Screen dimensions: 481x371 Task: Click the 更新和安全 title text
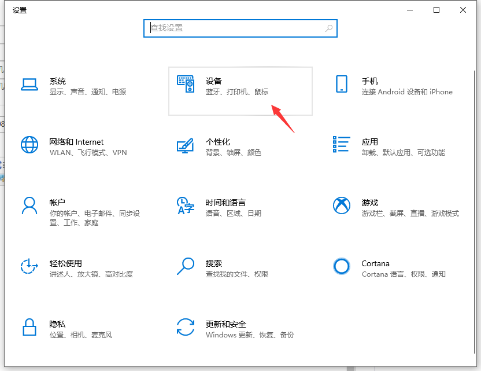point(225,324)
